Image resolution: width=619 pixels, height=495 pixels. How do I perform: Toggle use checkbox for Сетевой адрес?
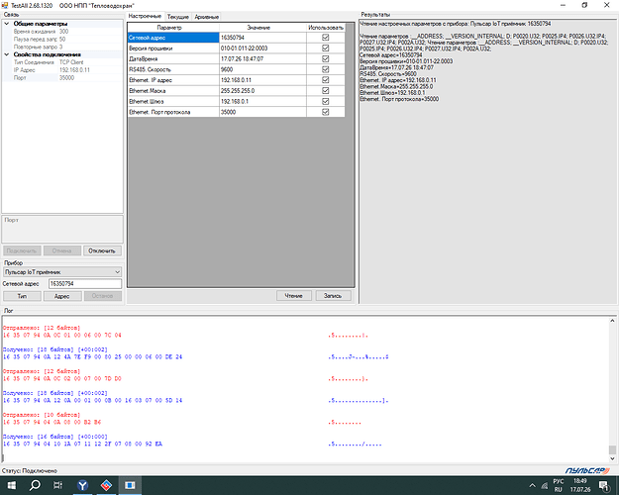click(x=325, y=38)
